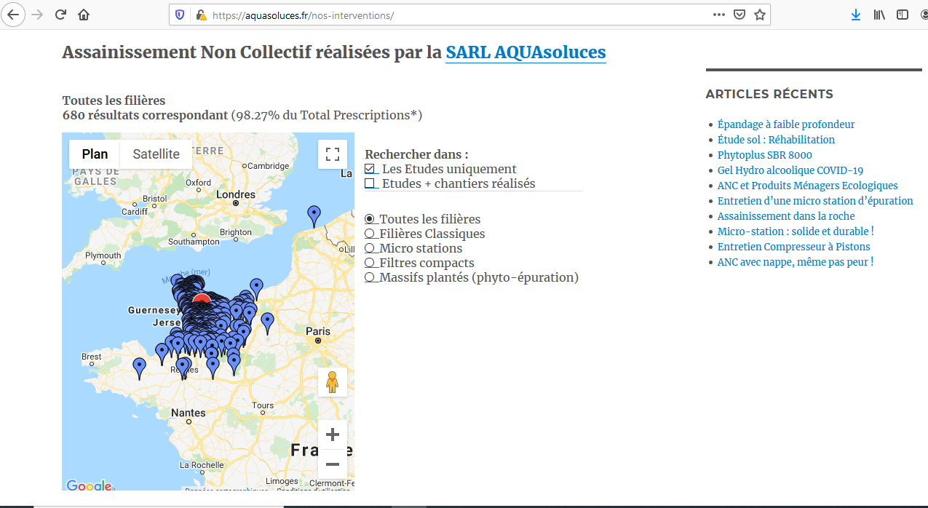This screenshot has width=928, height=508.
Task: Click the Street View pegman icon
Action: (333, 382)
